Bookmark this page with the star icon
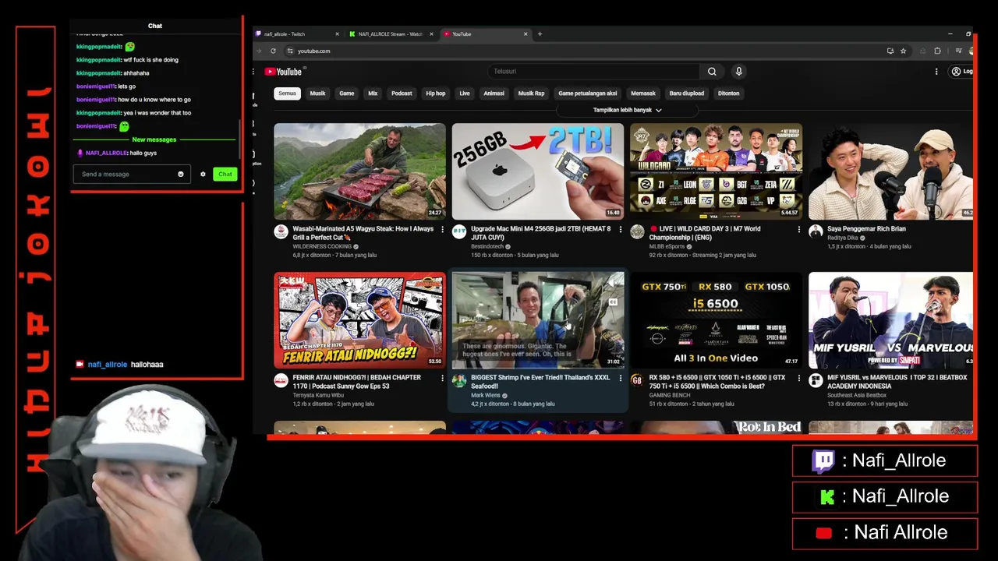This screenshot has width=998, height=561. 904,51
